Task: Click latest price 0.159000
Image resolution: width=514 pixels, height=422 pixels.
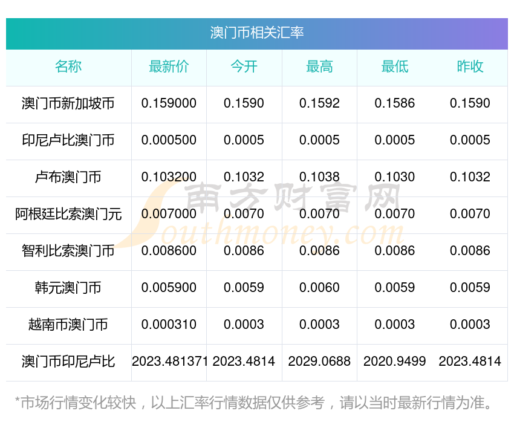Action: 169,103
